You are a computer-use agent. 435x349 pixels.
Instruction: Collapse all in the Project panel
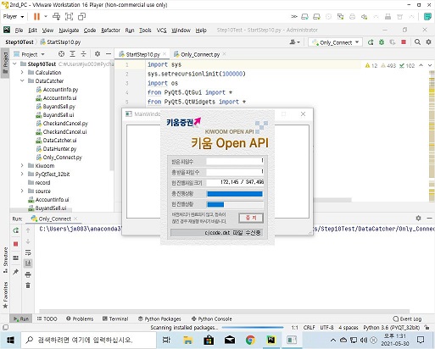(x=83, y=54)
